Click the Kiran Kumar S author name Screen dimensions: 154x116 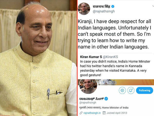point(91,57)
